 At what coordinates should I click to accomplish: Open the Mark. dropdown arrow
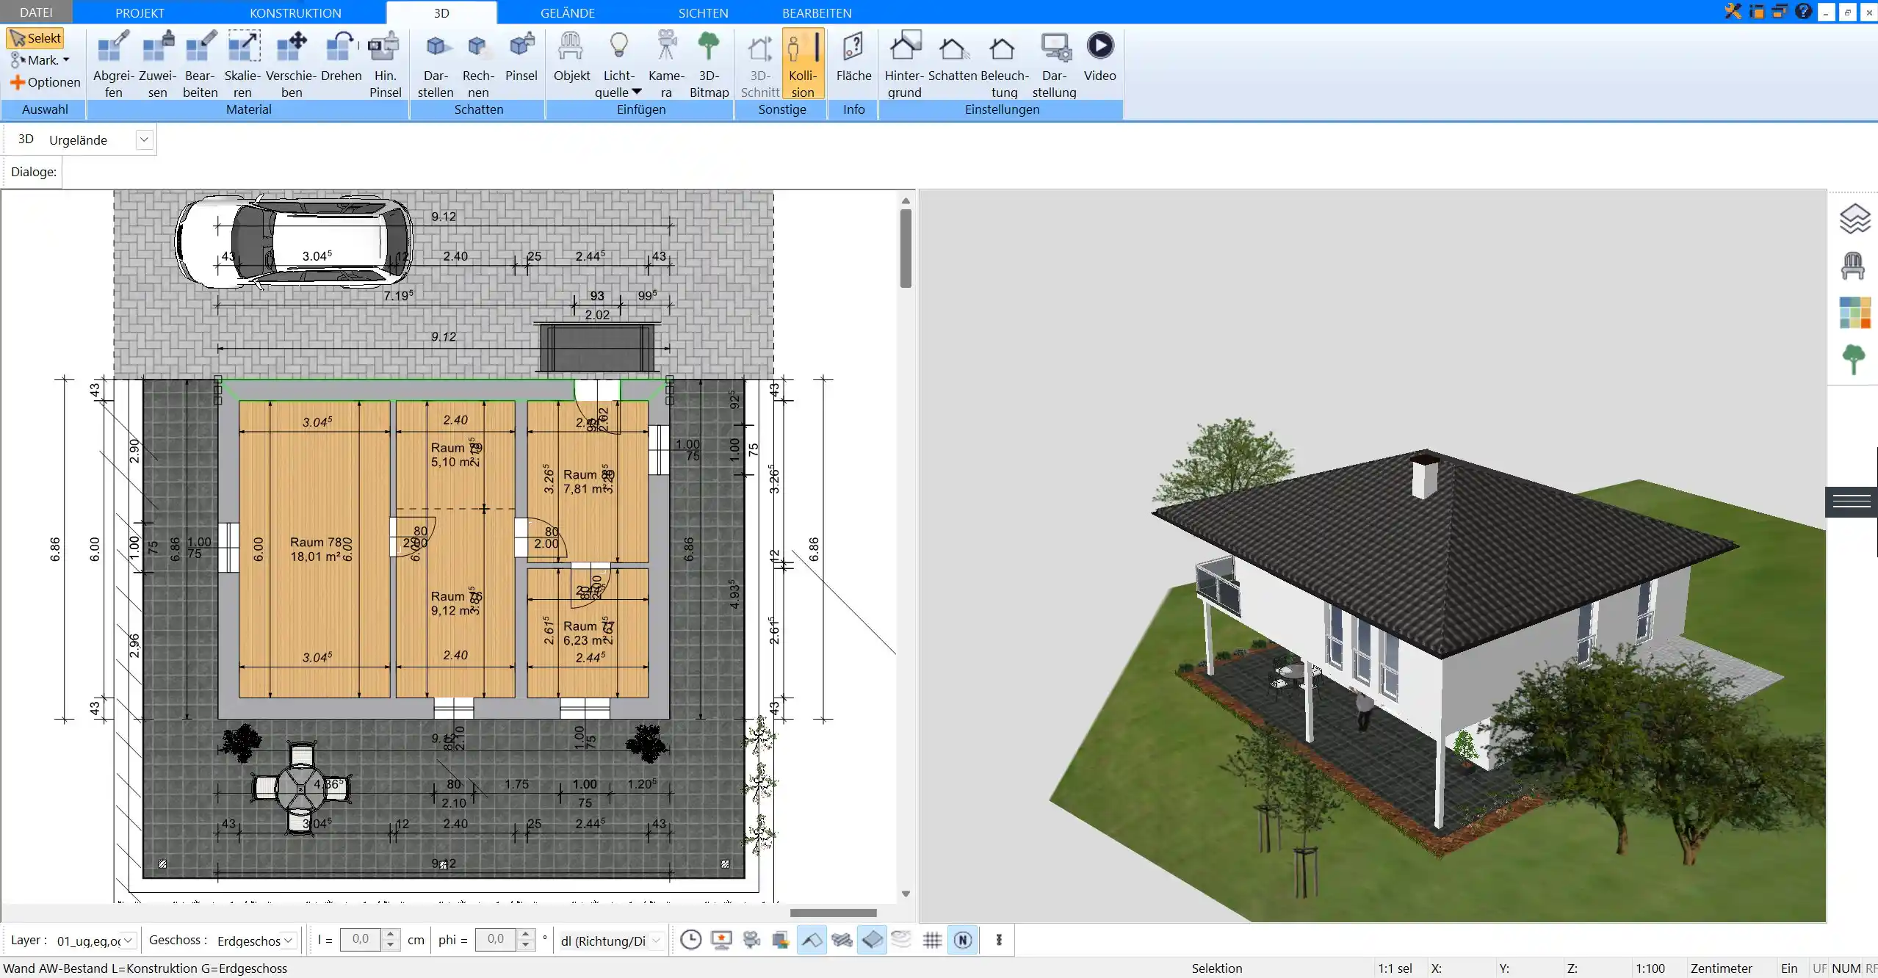pos(66,60)
